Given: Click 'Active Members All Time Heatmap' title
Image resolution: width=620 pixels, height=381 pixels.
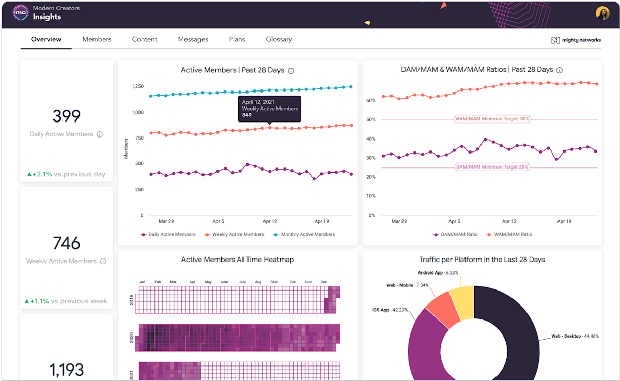Looking at the screenshot, I should pos(238,260).
